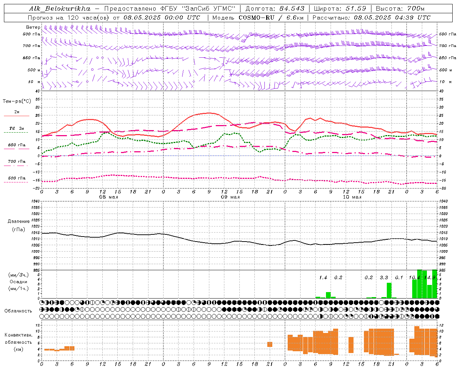Image resolution: width=458 pixels, height=367 pixels.
Task: Click the 'Долгота: 84.543' longitude value
Action: pyautogui.click(x=275, y=9)
